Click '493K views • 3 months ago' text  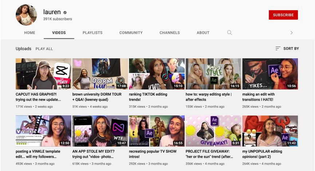35,164
